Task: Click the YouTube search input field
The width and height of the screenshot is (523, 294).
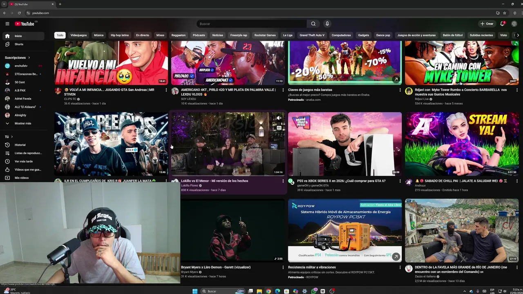Action: coord(251,24)
